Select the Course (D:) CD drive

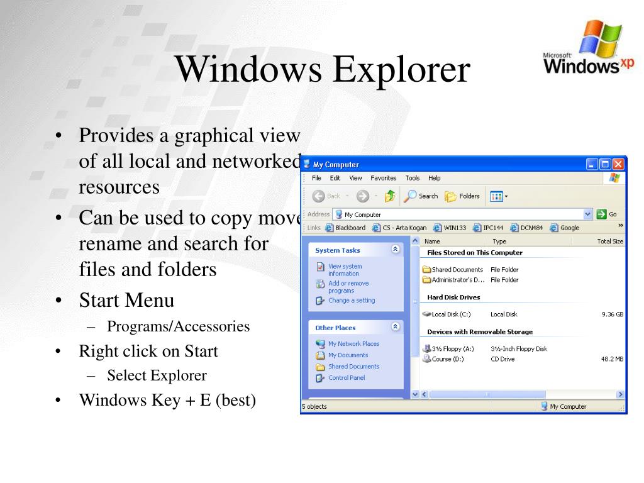point(443,359)
